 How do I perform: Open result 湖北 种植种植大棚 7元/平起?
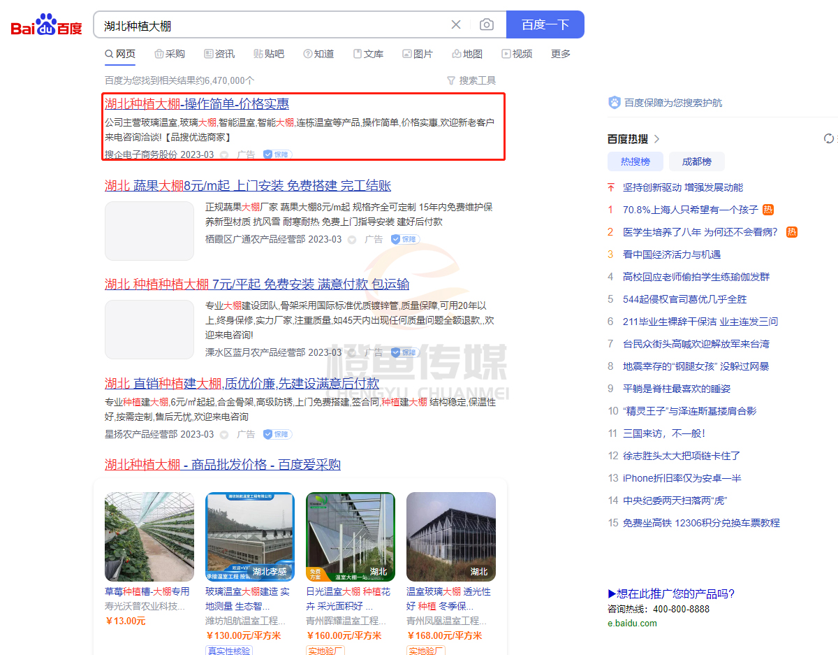(x=257, y=285)
